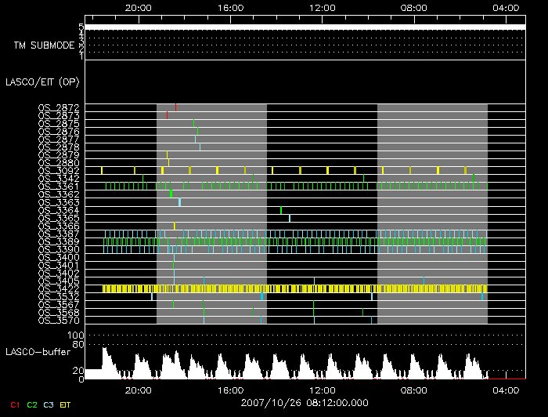Screen dimensions: 548x417
Task: Select the green C2 legend entry
Action: point(32,404)
